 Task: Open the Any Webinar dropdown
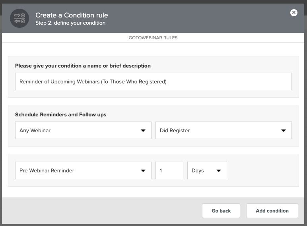(x=83, y=130)
